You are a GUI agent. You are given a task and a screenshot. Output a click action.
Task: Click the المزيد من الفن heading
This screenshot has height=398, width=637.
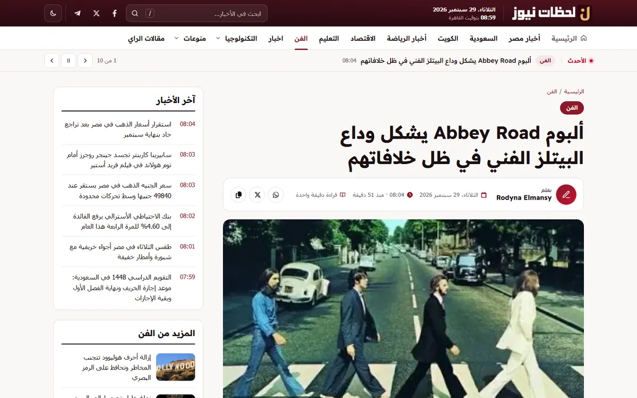point(167,333)
